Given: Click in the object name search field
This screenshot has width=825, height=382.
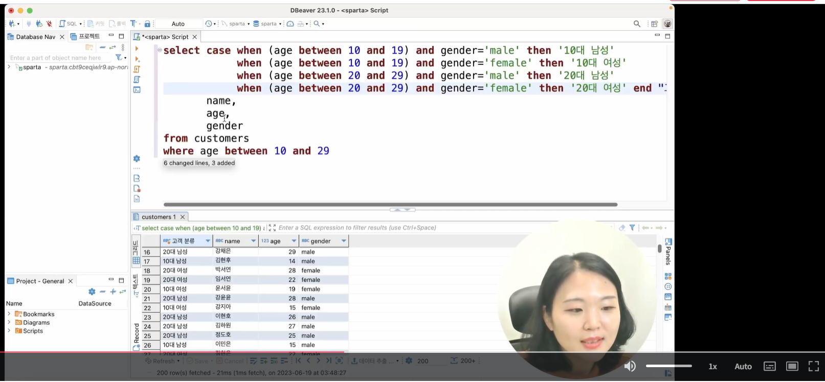Looking at the screenshot, I should (x=59, y=58).
